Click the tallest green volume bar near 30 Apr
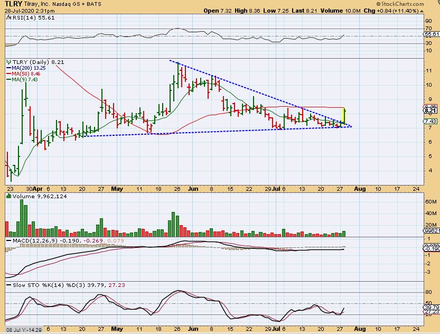The image size is (440, 334). [x=22, y=218]
